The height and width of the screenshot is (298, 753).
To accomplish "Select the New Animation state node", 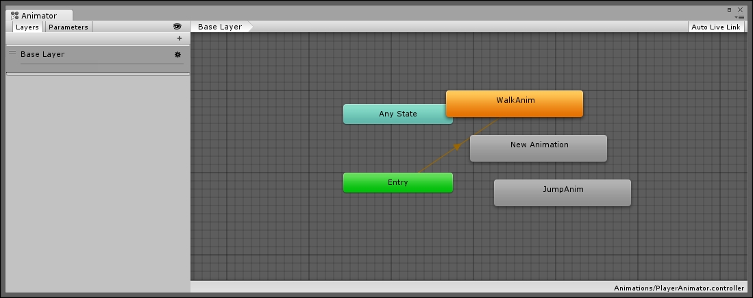I will point(539,148).
